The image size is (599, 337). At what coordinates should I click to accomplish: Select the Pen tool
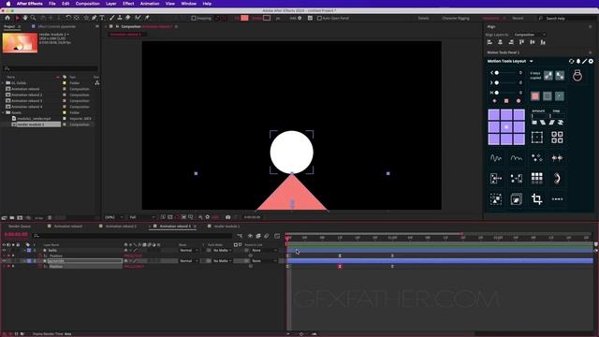[x=94, y=18]
